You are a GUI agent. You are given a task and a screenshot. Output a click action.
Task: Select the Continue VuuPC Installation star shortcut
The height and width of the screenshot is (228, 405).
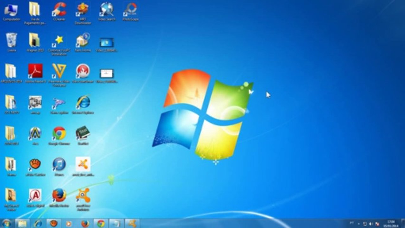[59, 44]
